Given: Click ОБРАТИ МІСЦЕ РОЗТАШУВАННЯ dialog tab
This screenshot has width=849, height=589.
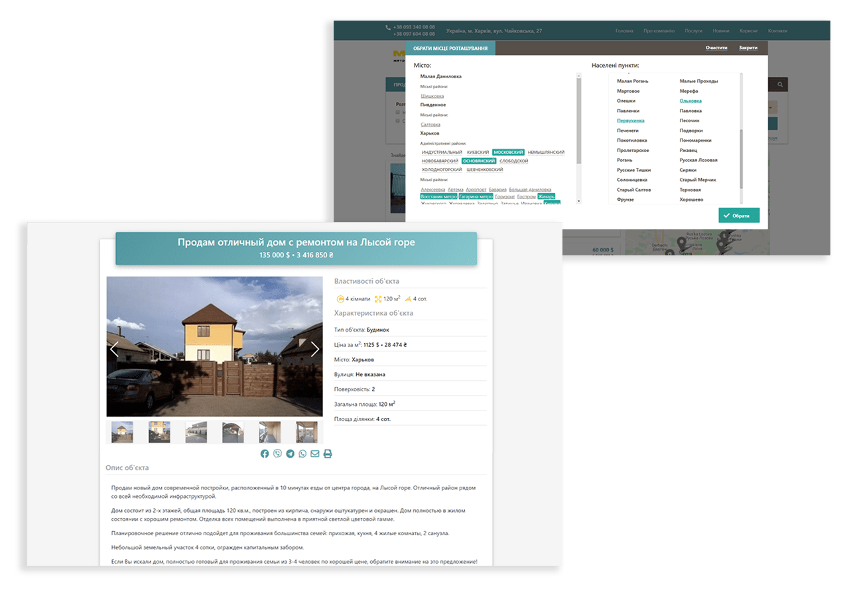Looking at the screenshot, I should (x=450, y=48).
